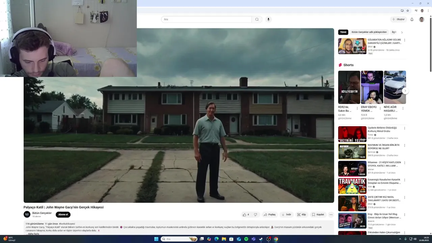Open YouTube notifications bell

tap(412, 19)
